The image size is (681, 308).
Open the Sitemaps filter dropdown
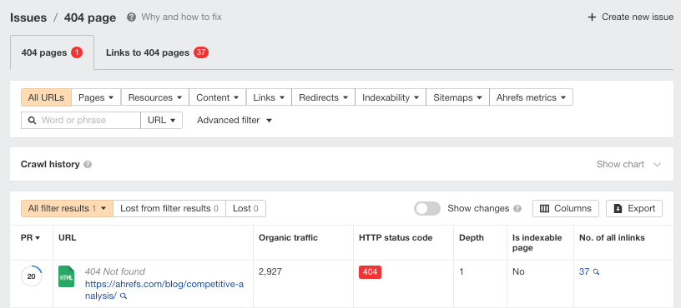click(458, 97)
